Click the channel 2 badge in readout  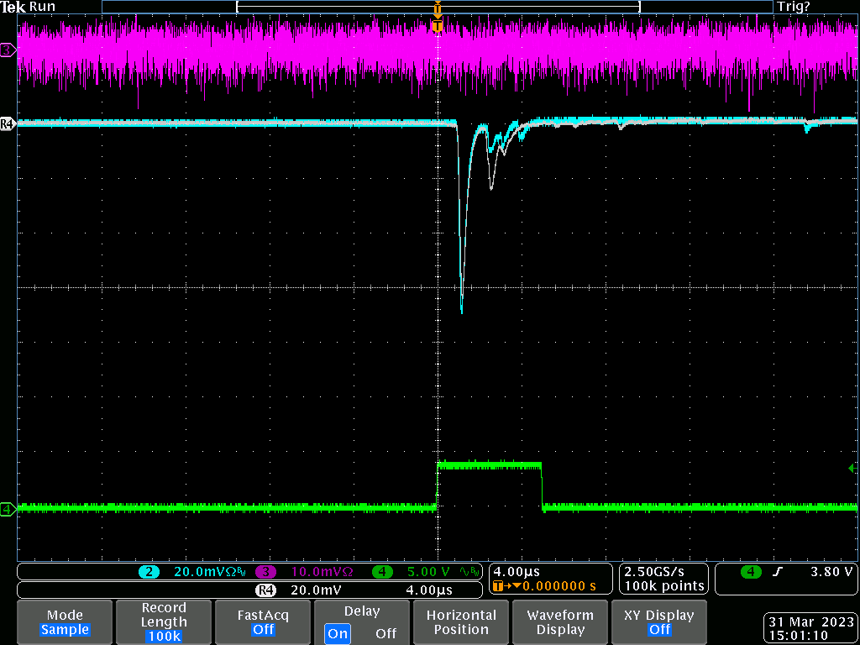149,572
